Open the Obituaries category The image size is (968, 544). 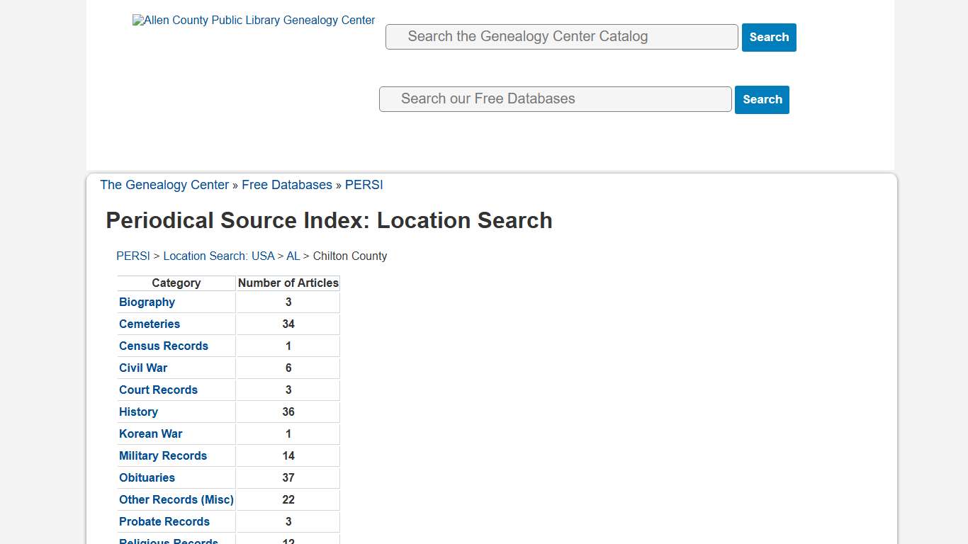[x=147, y=477]
